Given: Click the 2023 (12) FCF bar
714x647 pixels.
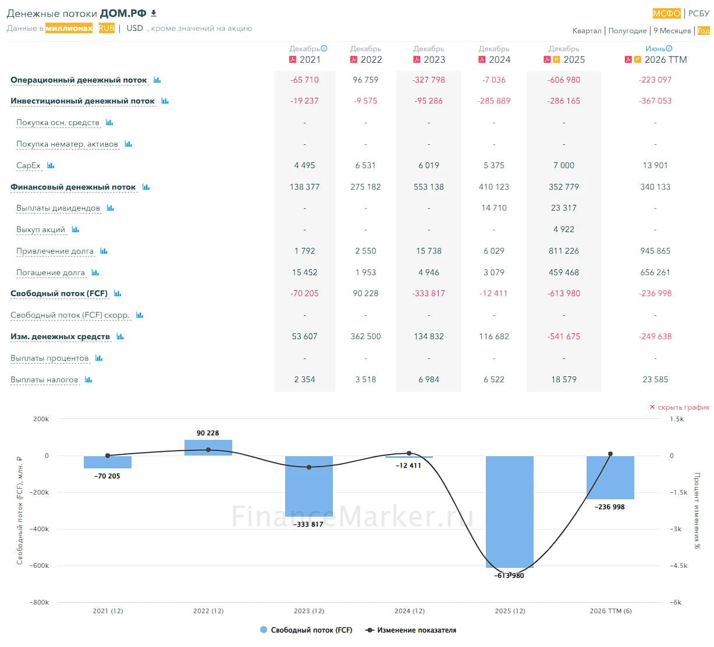Looking at the screenshot, I should pos(309,486).
